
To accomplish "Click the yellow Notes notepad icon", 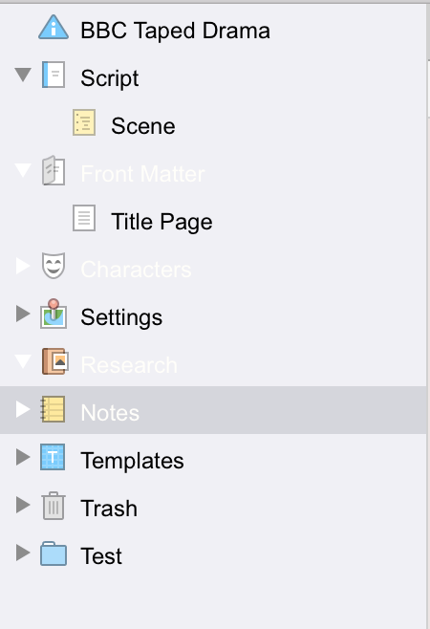I will point(53,409).
